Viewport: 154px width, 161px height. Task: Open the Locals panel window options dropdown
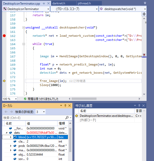pos(61,106)
